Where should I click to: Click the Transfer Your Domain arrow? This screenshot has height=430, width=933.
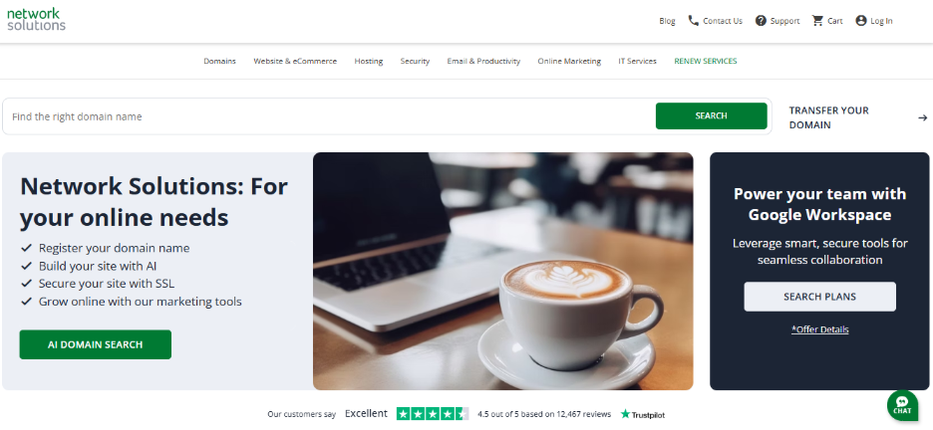(x=922, y=117)
